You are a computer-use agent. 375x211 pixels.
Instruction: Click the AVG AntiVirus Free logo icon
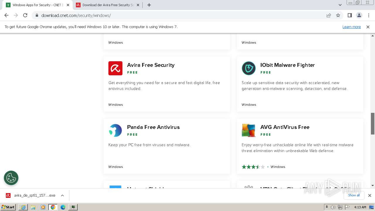point(249,130)
